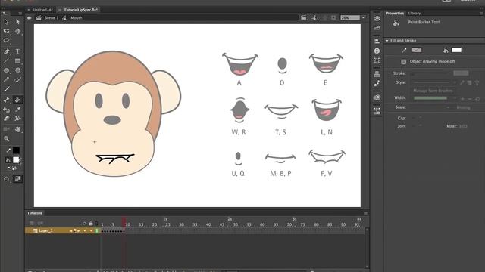Click the Properties fill color swatch
The width and height of the screenshot is (485, 272).
(x=456, y=50)
